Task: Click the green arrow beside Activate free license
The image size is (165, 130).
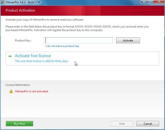Action: 10,56
